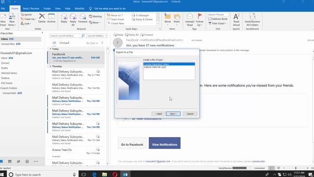Adjust the zoom slider in status bar
This screenshot has width=314, height=177.
pos(295,168)
